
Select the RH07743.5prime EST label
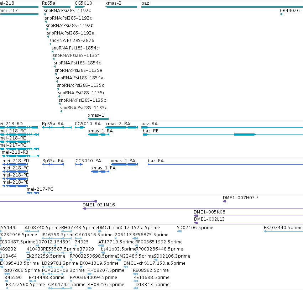(x=80, y=228)
